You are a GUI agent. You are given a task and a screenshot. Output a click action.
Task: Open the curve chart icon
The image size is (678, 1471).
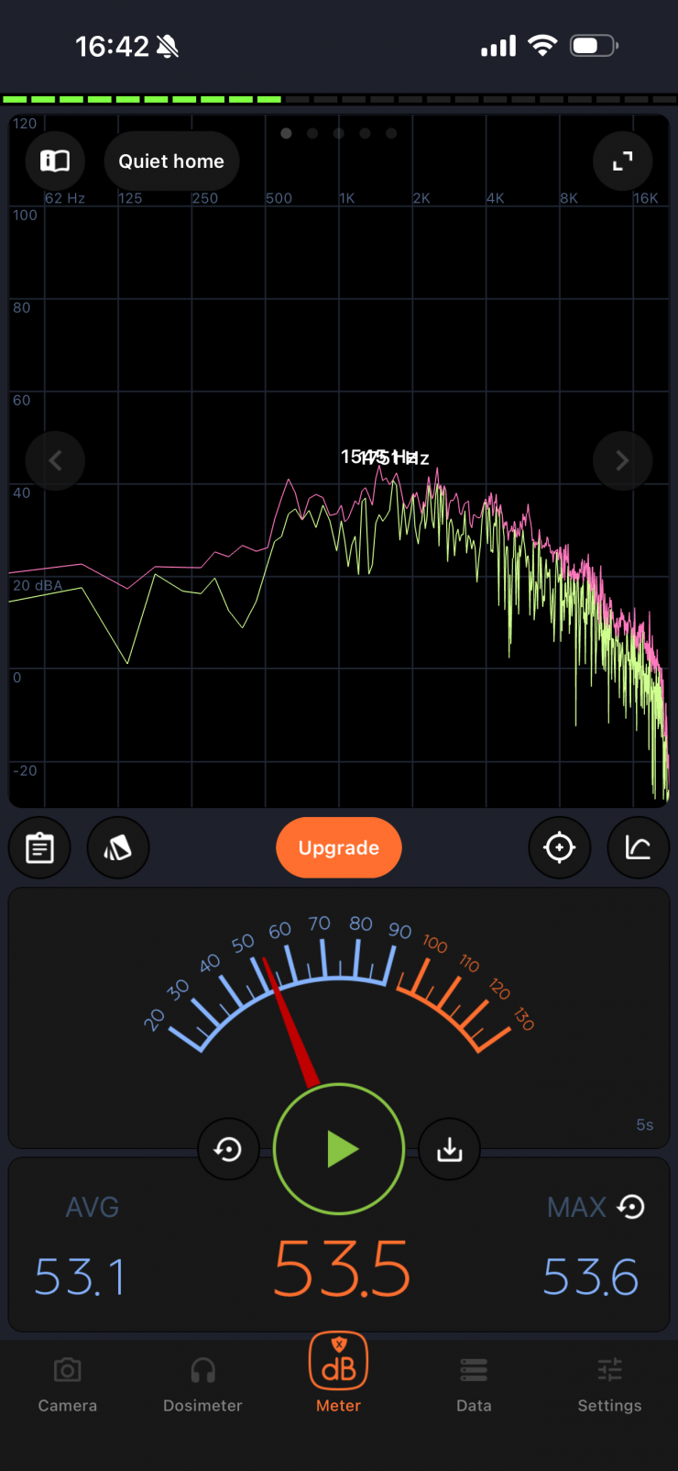point(639,848)
